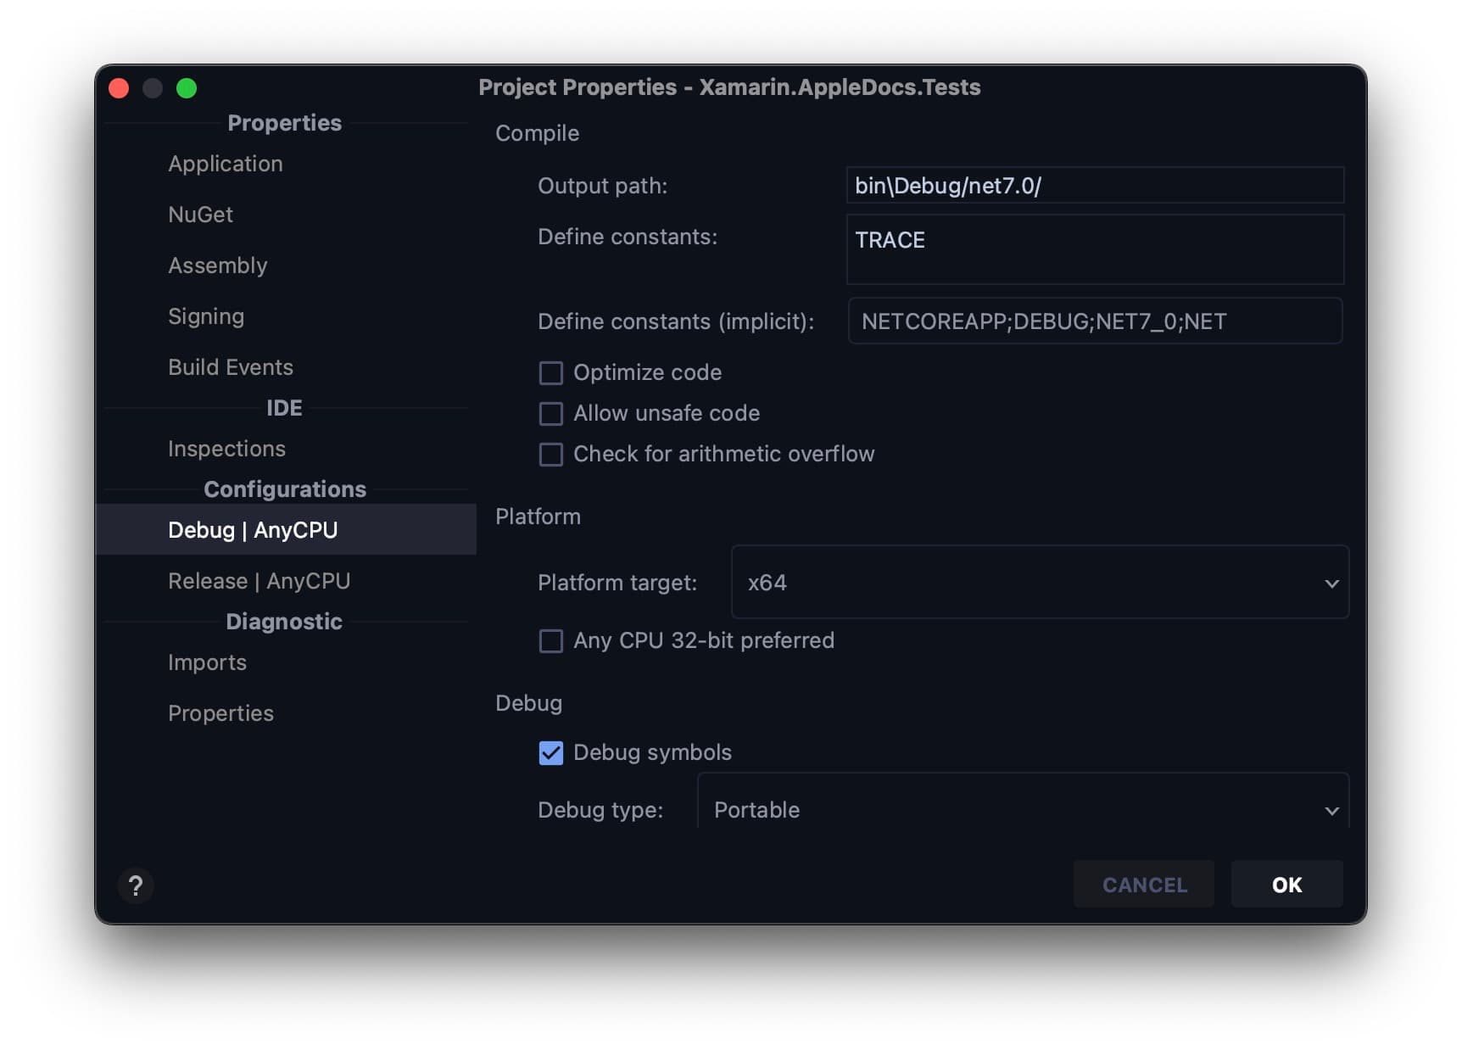Screen dimensions: 1462x1050
Task: Click the CANCEL button
Action: click(1144, 885)
